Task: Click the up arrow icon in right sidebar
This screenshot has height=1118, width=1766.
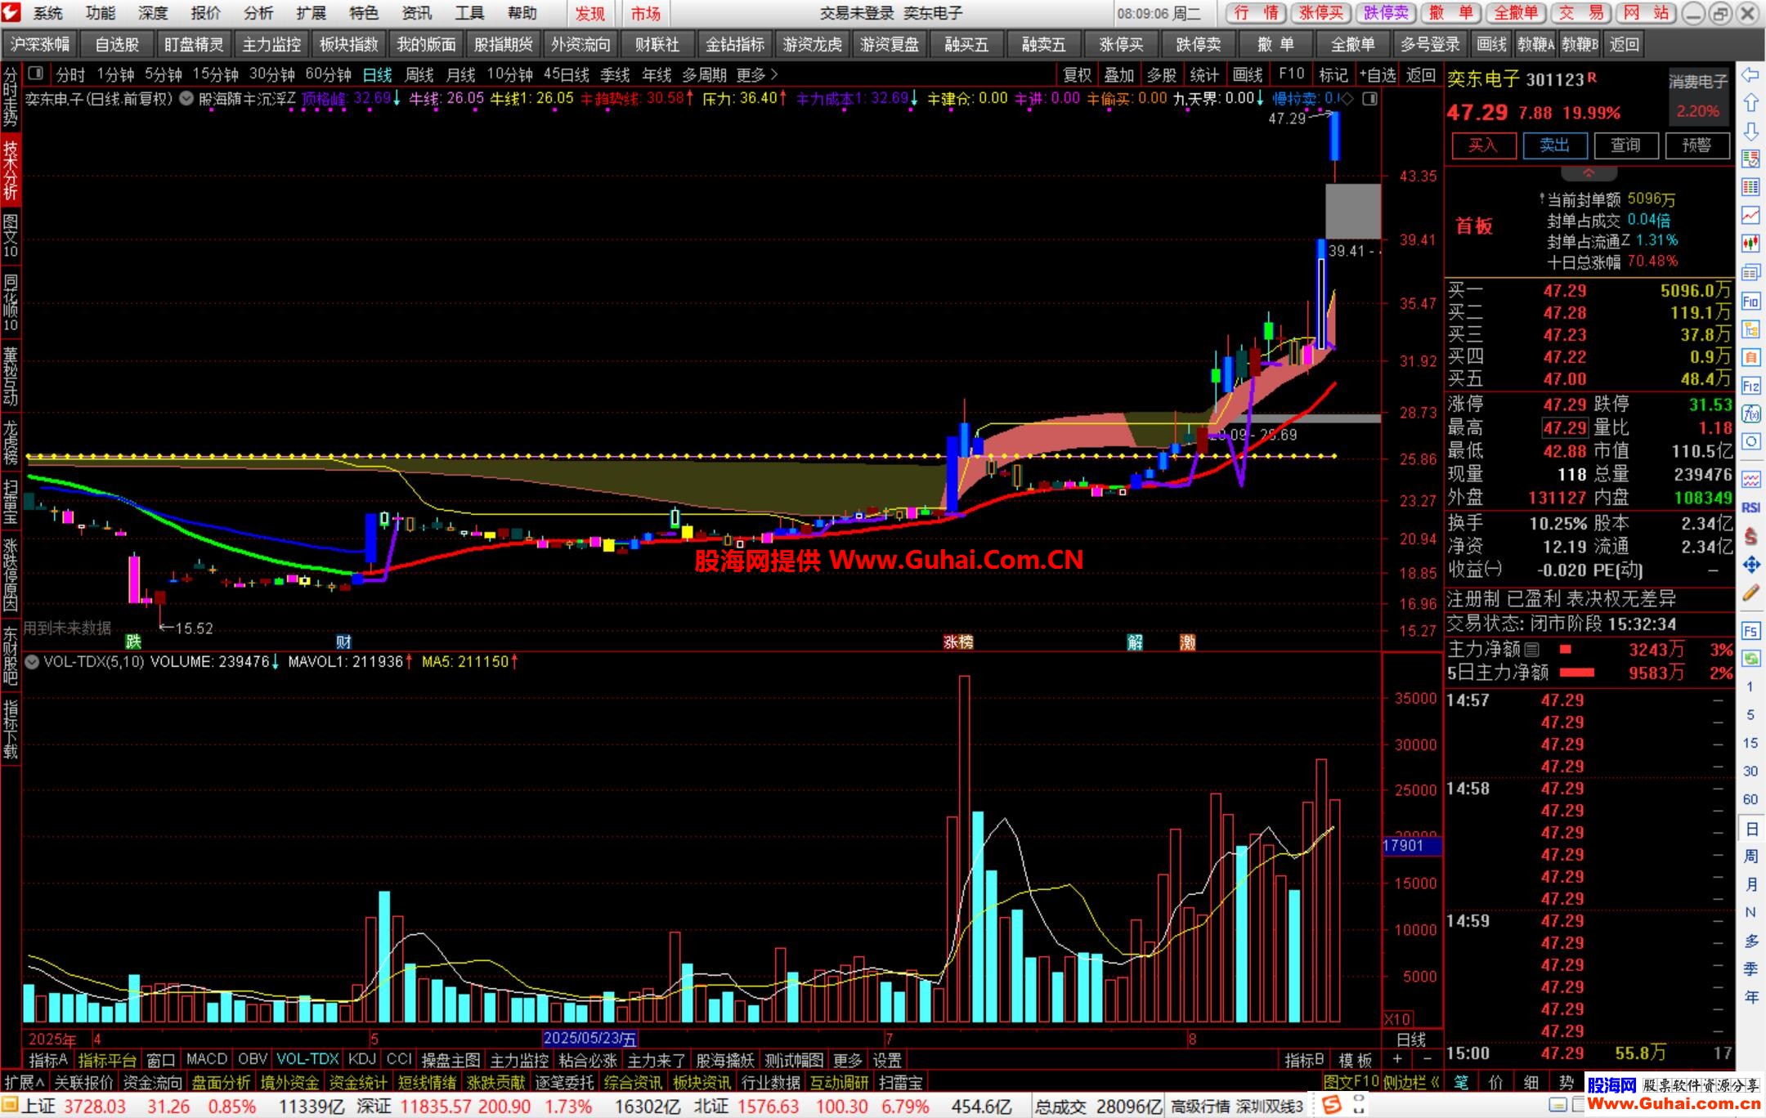Action: pos(1750,103)
